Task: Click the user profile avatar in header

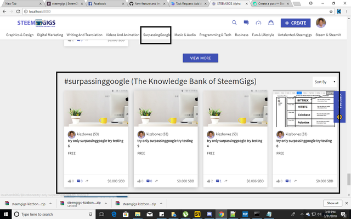Action: pyautogui.click(x=321, y=23)
